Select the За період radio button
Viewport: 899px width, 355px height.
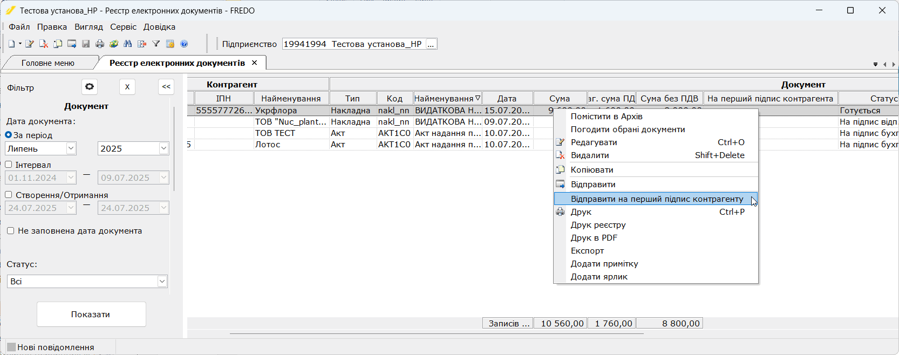click(9, 135)
